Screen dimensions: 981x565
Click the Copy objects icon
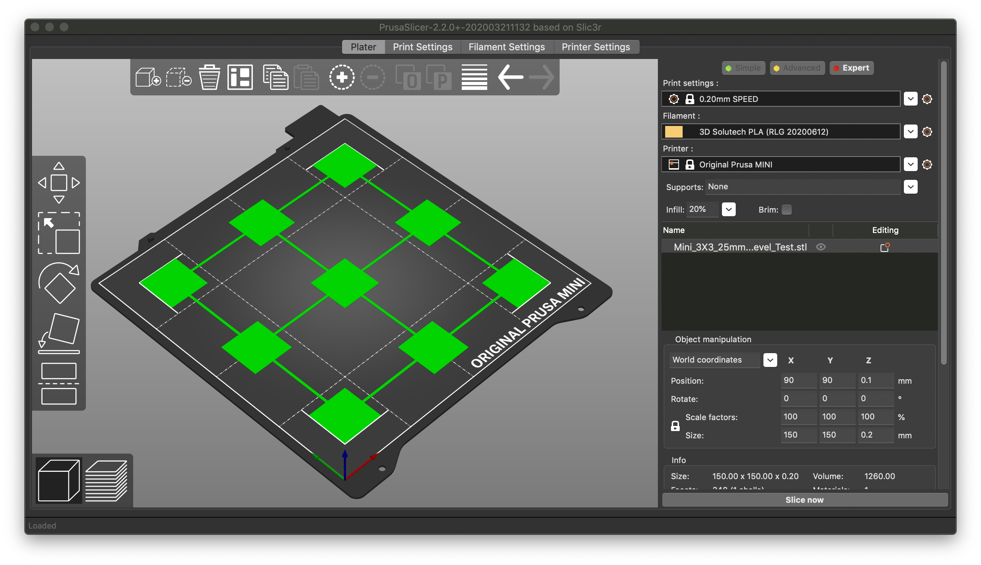click(x=275, y=77)
